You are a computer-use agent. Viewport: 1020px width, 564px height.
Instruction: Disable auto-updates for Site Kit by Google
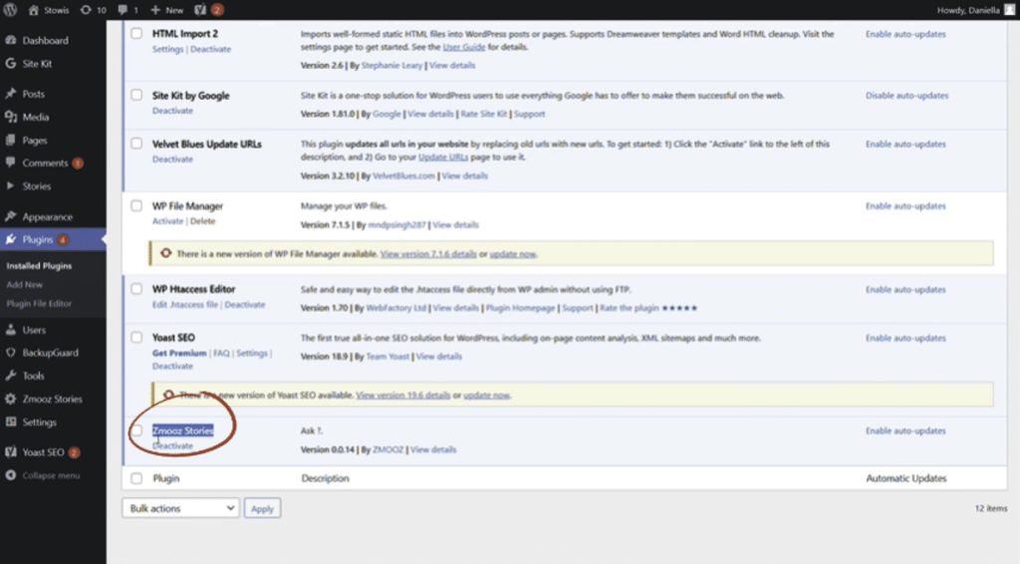pos(906,96)
